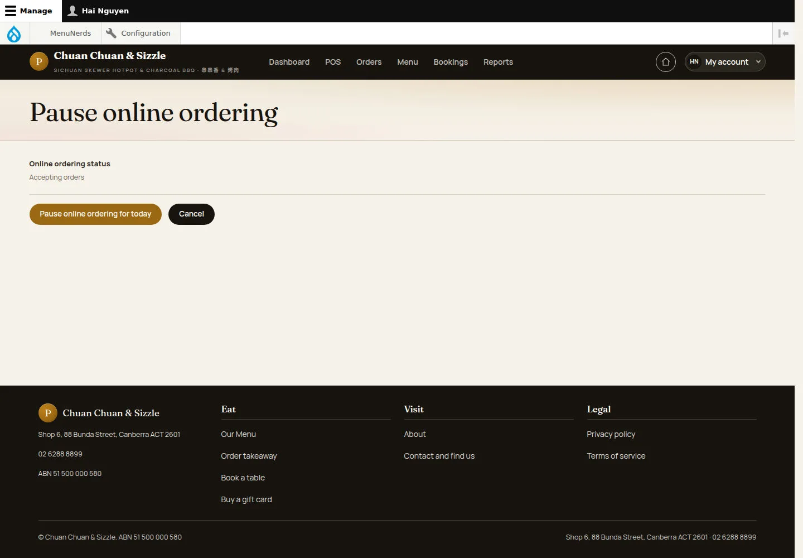The width and height of the screenshot is (803, 558).
Task: Open the Bookings nav item
Action: (451, 62)
